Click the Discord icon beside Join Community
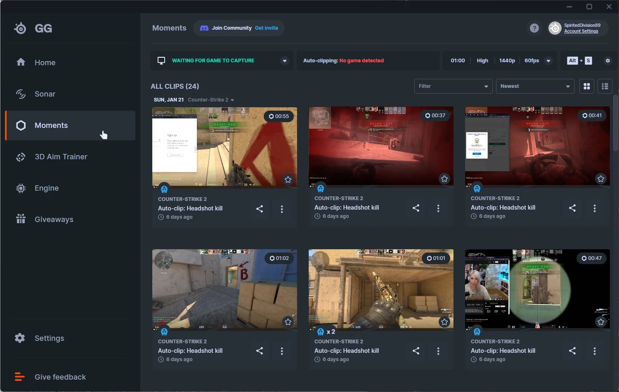 coord(204,28)
